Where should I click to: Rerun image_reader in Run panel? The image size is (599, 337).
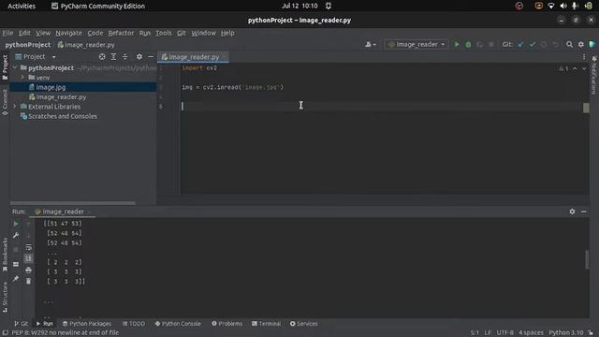[x=16, y=224]
